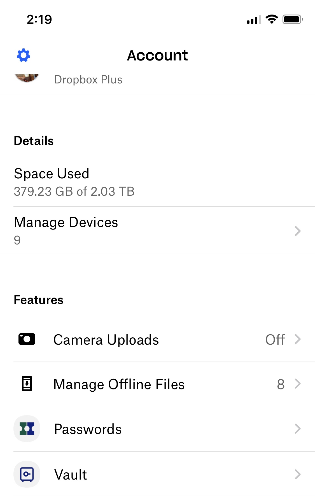Screen dimensions: 315x500
Task: Tap the Wi-Fi status icon
Action: pyautogui.click(x=272, y=19)
